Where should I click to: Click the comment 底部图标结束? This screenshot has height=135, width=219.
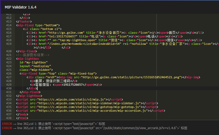point(33,55)
